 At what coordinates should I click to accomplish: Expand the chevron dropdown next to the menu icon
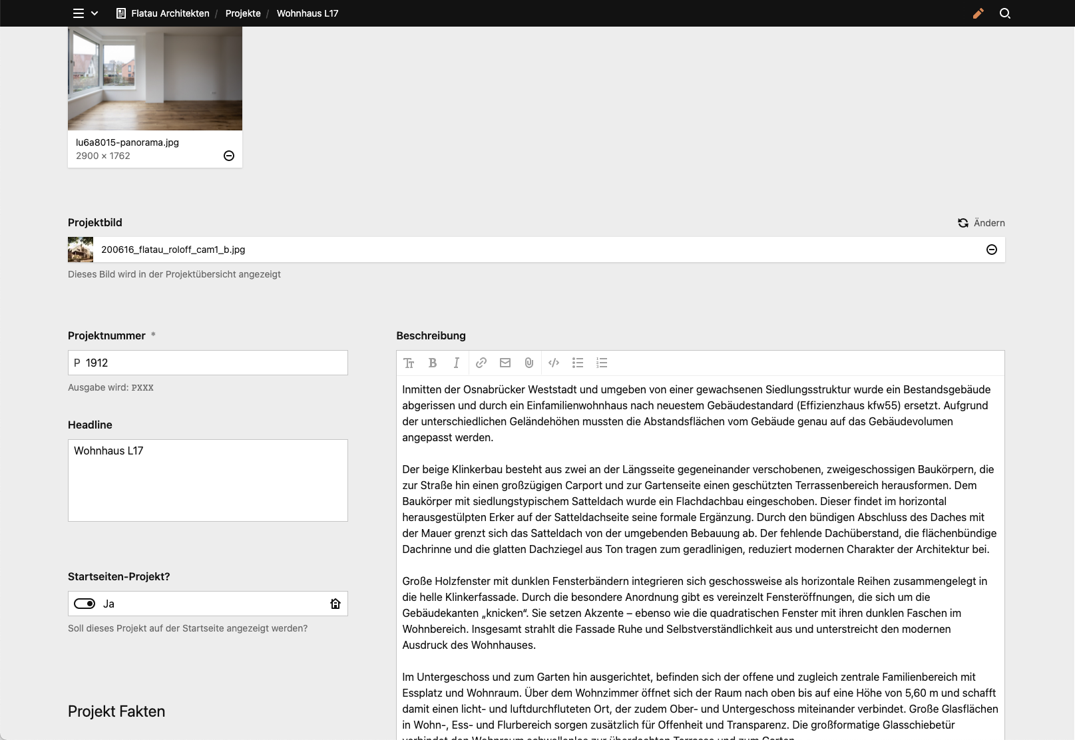coord(95,13)
